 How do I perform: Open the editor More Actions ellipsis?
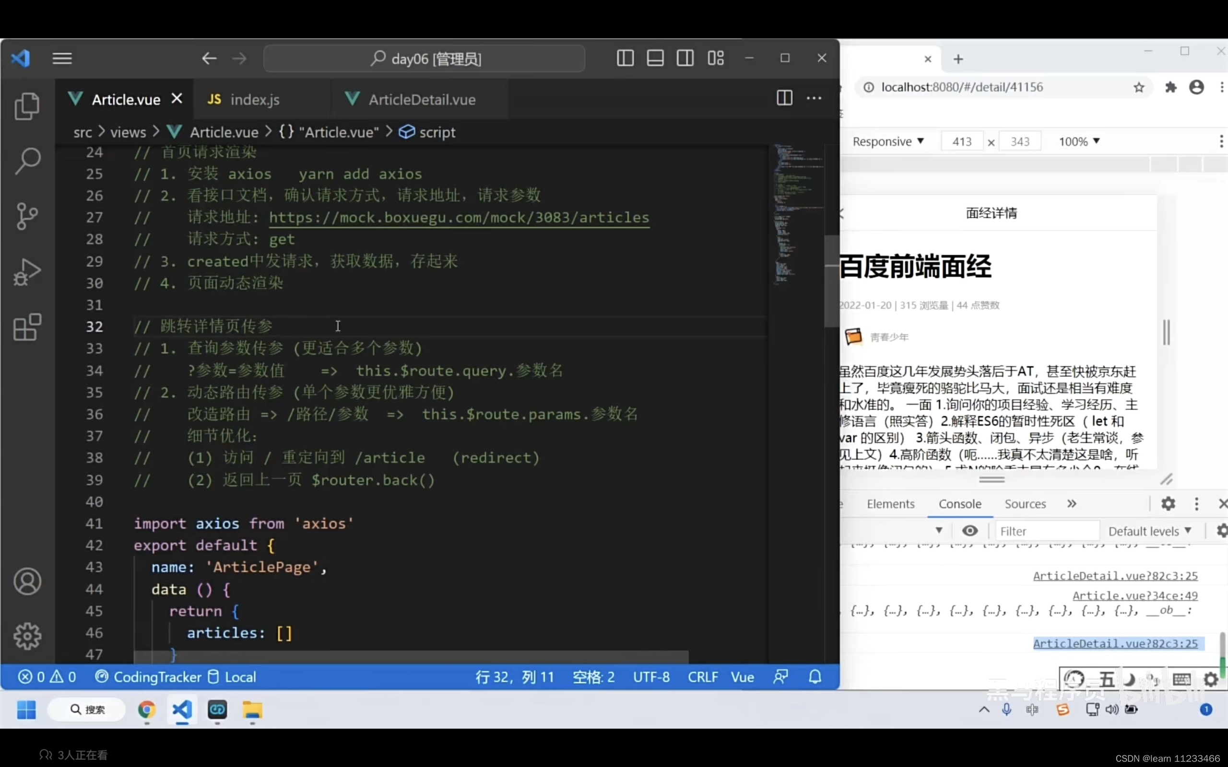coord(814,98)
